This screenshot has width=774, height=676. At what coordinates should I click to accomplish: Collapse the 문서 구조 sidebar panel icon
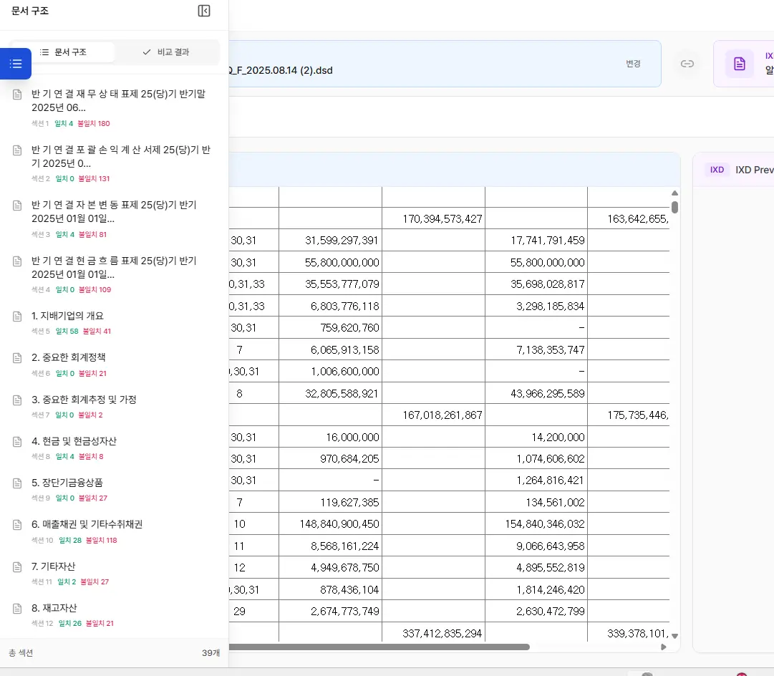click(x=204, y=11)
